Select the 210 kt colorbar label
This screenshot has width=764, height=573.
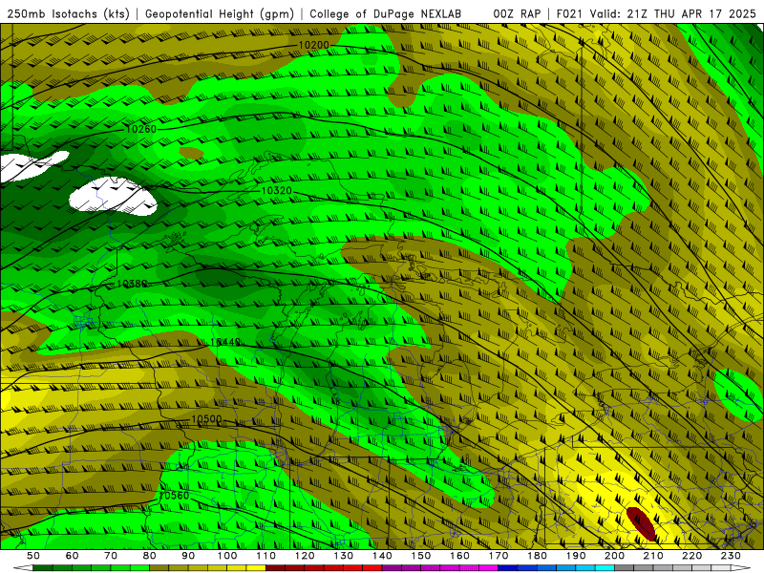653,556
